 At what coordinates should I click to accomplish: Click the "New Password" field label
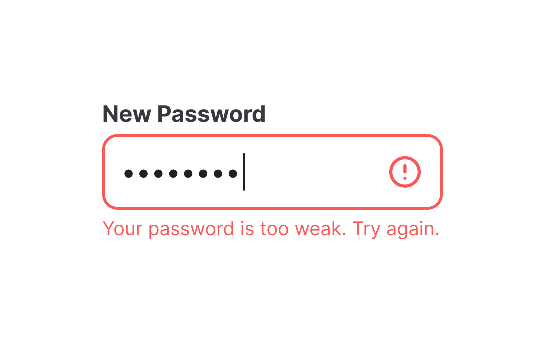[x=184, y=114]
